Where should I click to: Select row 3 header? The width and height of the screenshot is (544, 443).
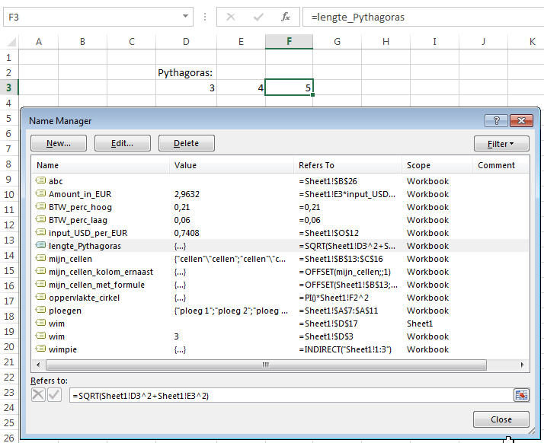tap(8, 88)
